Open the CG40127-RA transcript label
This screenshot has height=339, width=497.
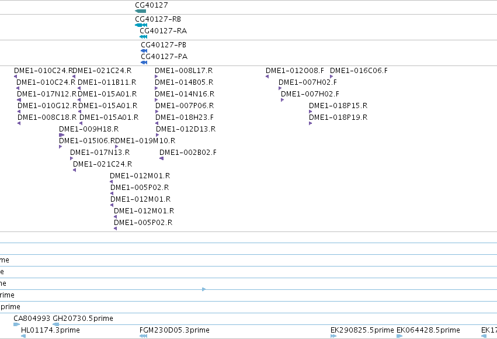tap(164, 31)
